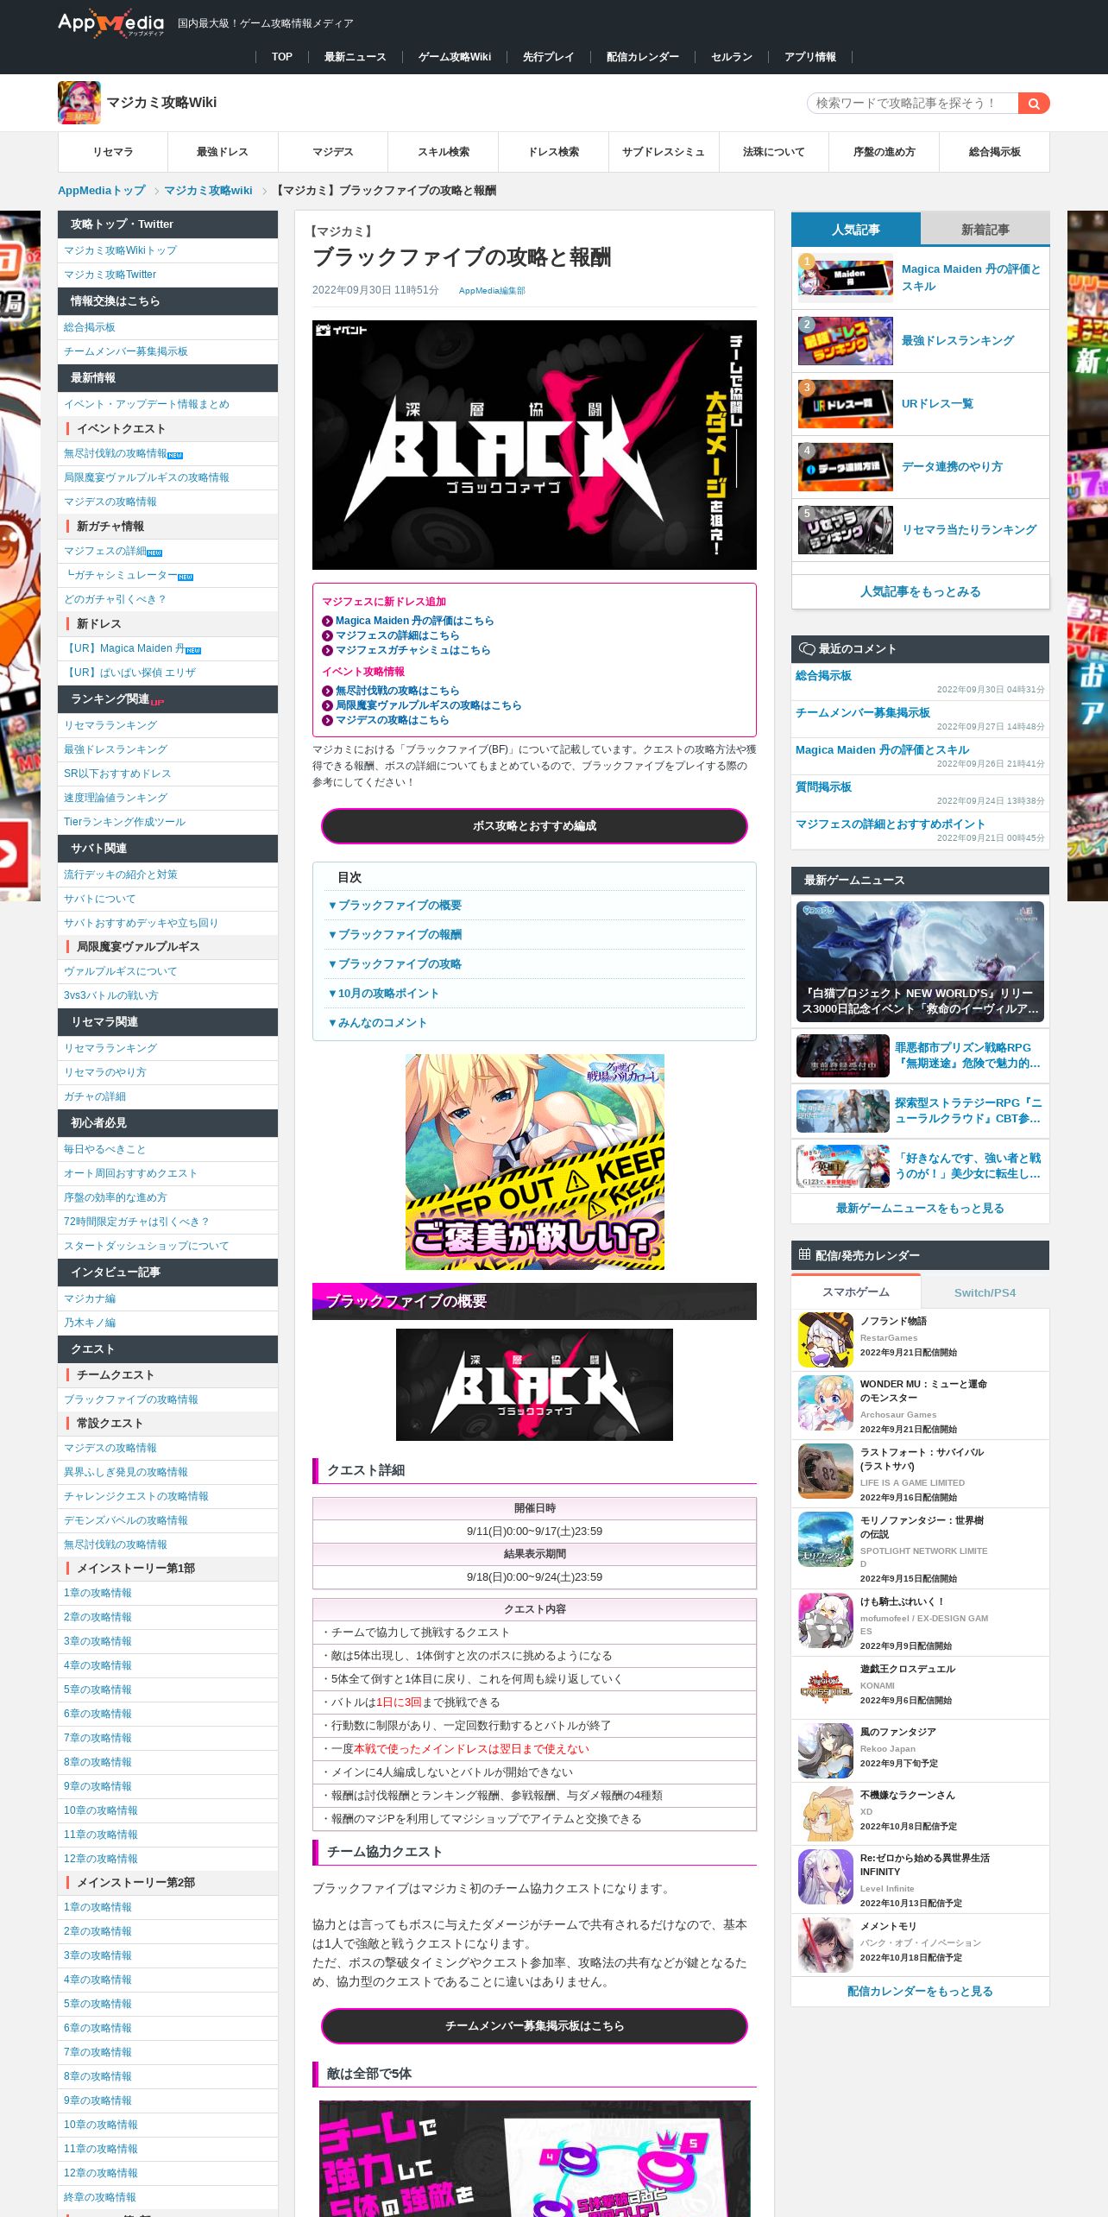Screen dimensions: 1108x2217
Task: Open sidebar link 終章の攻略情報
Action: click(99, 2197)
